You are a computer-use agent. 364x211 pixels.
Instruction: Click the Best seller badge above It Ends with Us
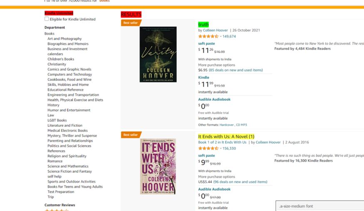(x=131, y=135)
